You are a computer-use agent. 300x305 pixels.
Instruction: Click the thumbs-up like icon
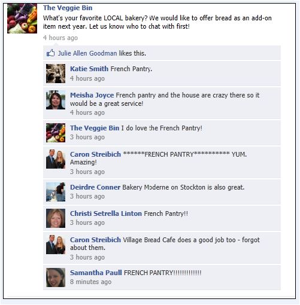coord(50,53)
